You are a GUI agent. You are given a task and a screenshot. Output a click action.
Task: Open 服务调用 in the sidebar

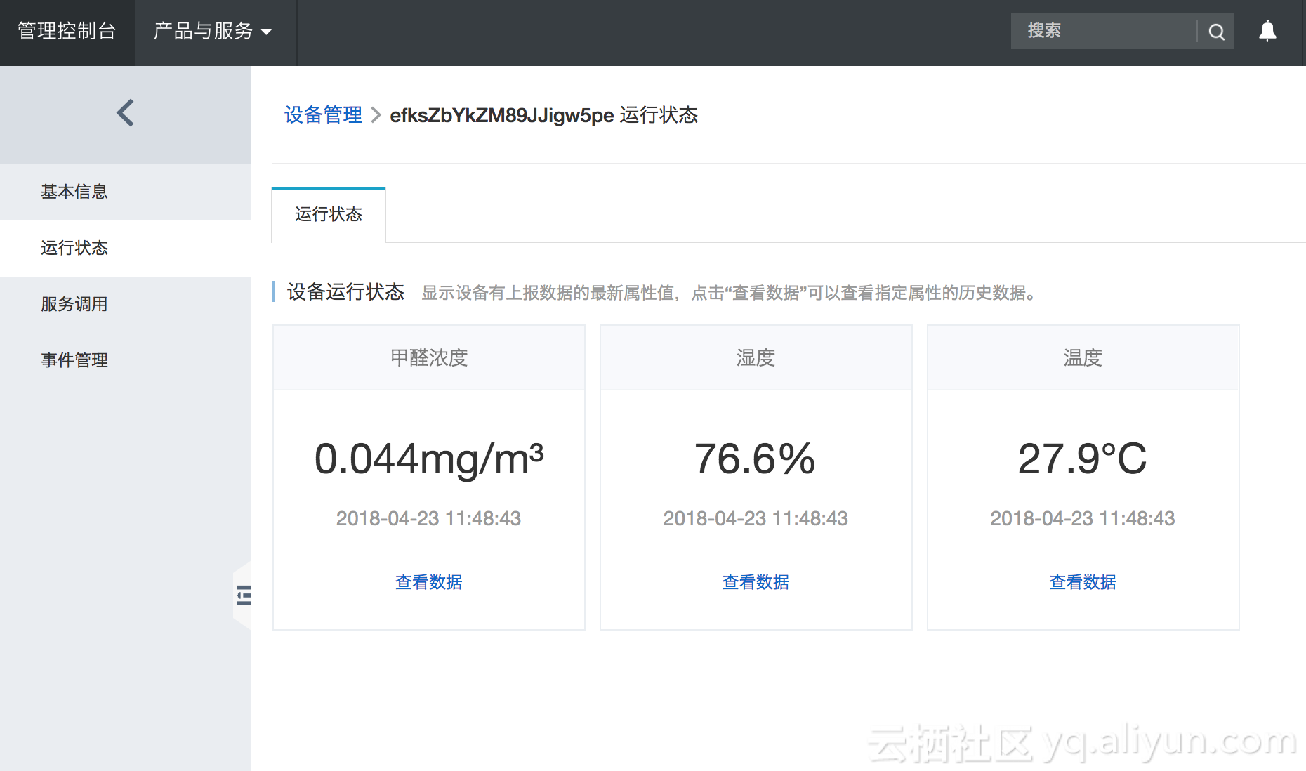click(x=126, y=304)
